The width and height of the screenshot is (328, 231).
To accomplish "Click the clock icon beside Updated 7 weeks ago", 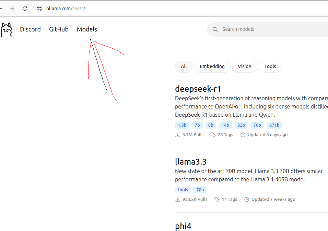I will point(247,200).
